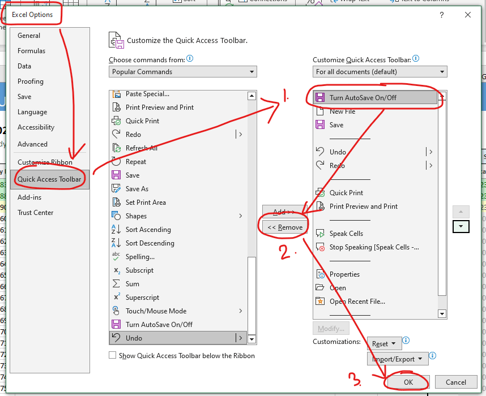The image size is (486, 396).
Task: Select Save in the Quick Access Toolbar list
Action: [376, 125]
